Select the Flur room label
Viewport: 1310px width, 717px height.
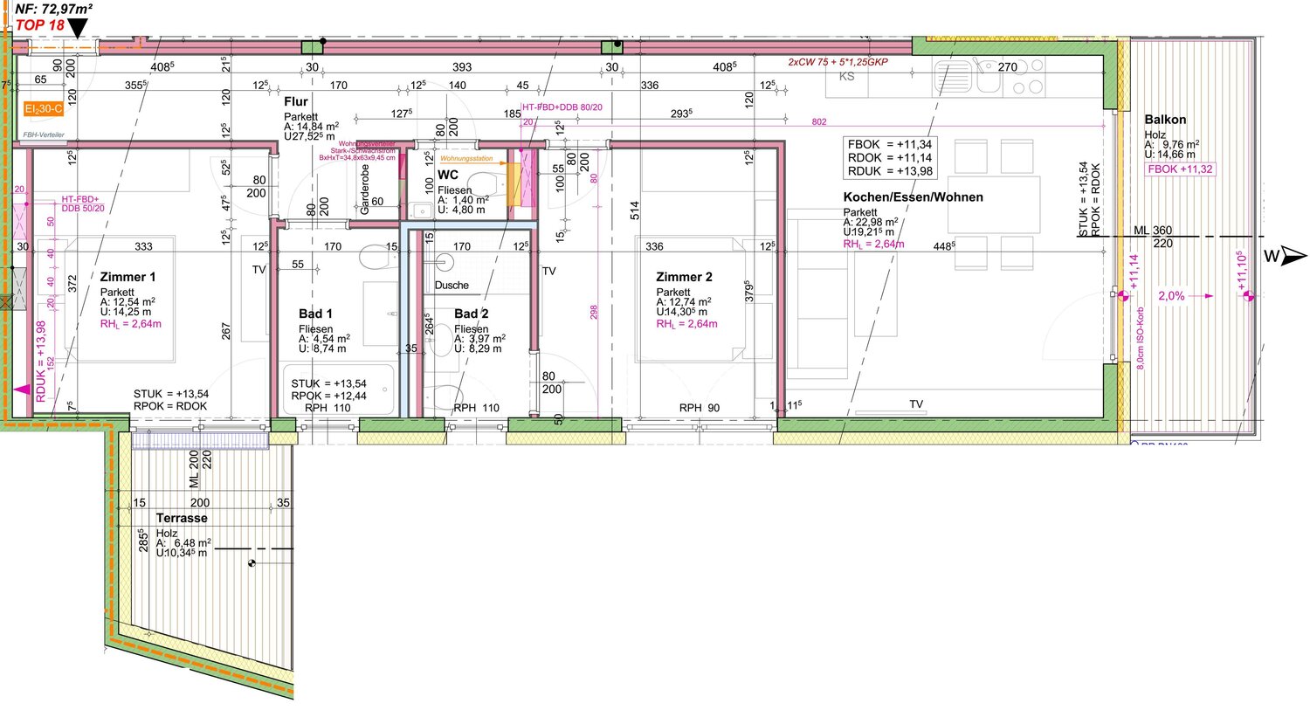[x=296, y=102]
